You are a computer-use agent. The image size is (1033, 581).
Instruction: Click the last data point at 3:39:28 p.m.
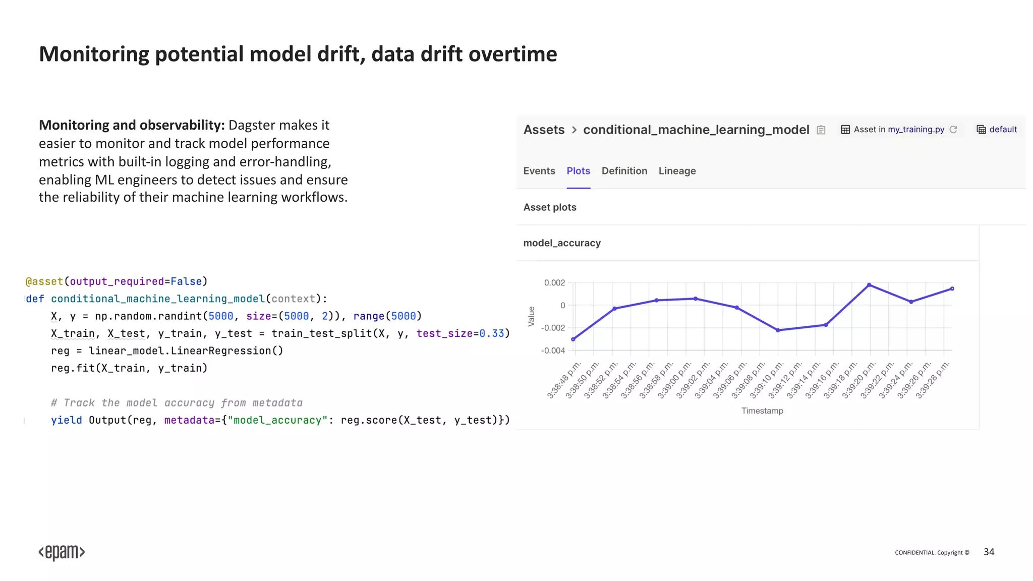pyautogui.click(x=952, y=289)
